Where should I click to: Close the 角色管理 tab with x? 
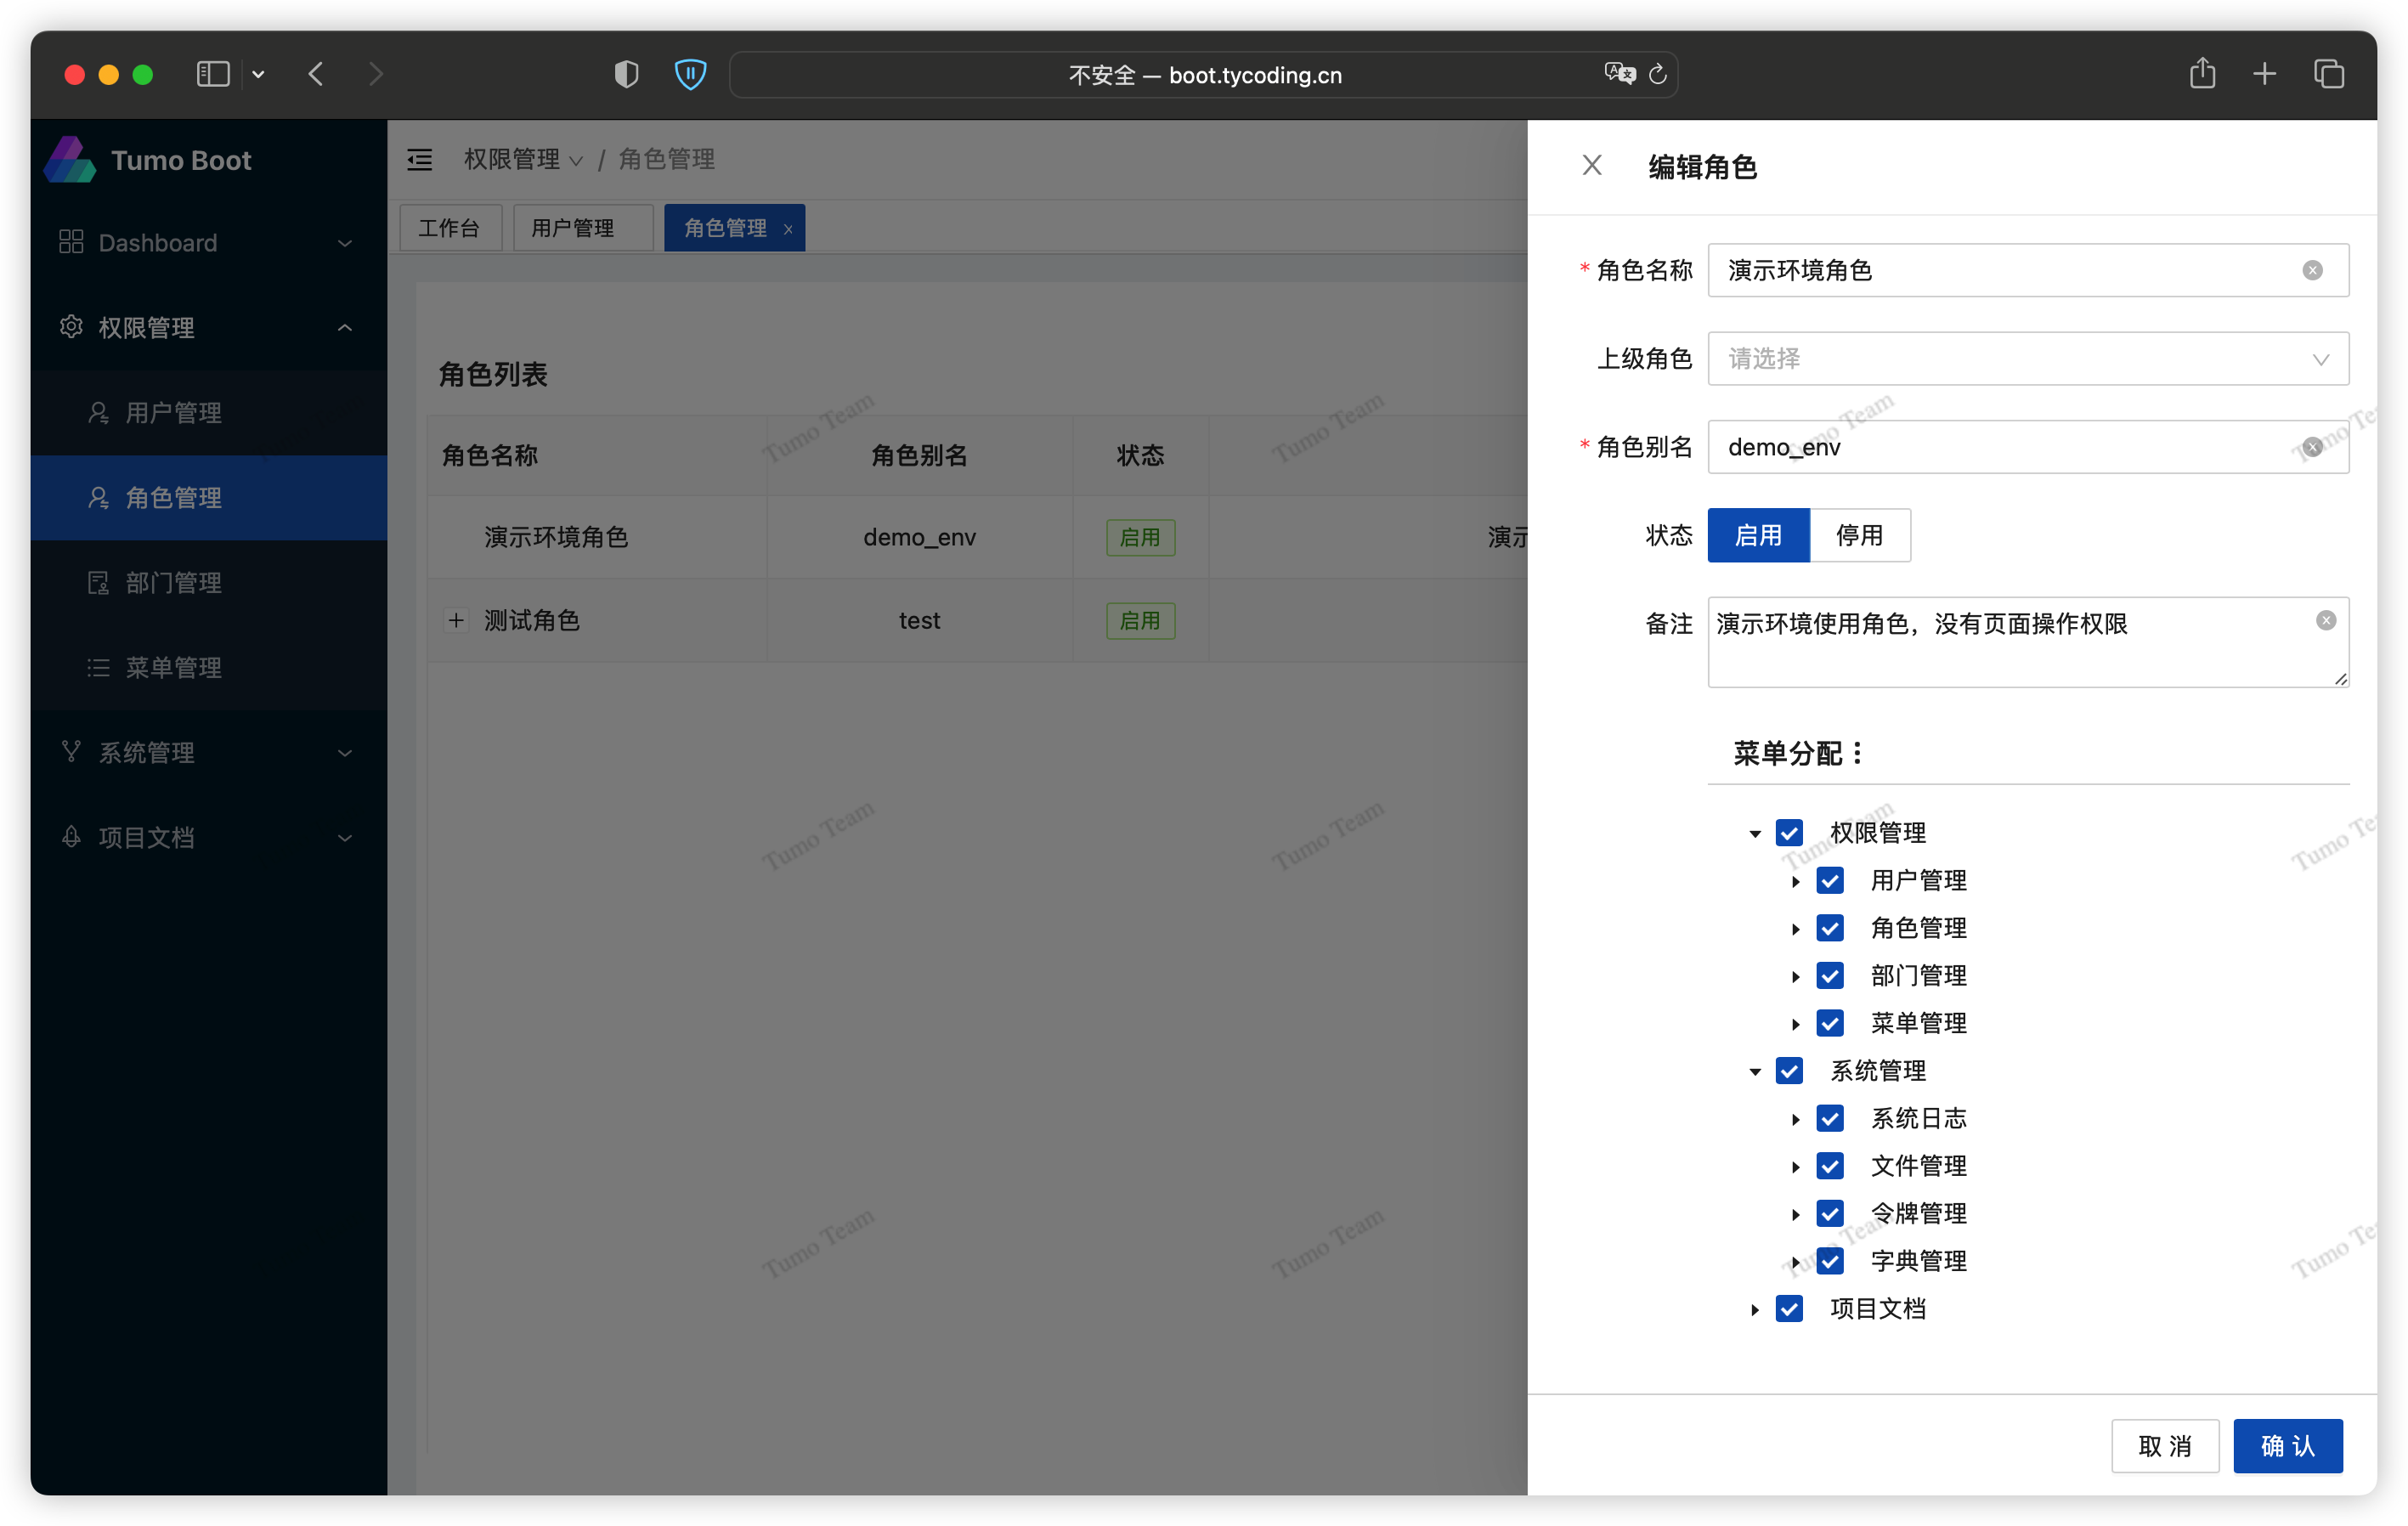click(788, 229)
